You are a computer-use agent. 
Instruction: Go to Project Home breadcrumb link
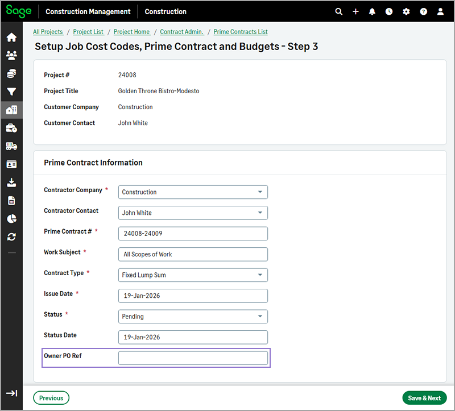tap(132, 32)
